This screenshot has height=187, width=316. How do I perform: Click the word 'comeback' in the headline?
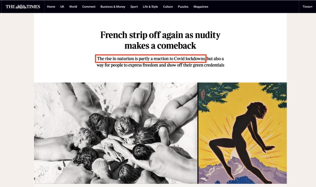click(177, 46)
